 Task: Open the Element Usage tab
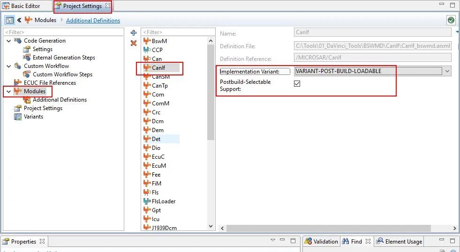399,241
